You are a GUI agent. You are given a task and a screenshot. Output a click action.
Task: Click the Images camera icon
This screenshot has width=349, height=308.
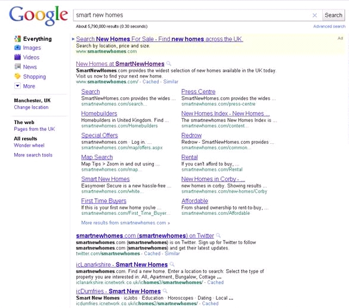[x=17, y=48]
